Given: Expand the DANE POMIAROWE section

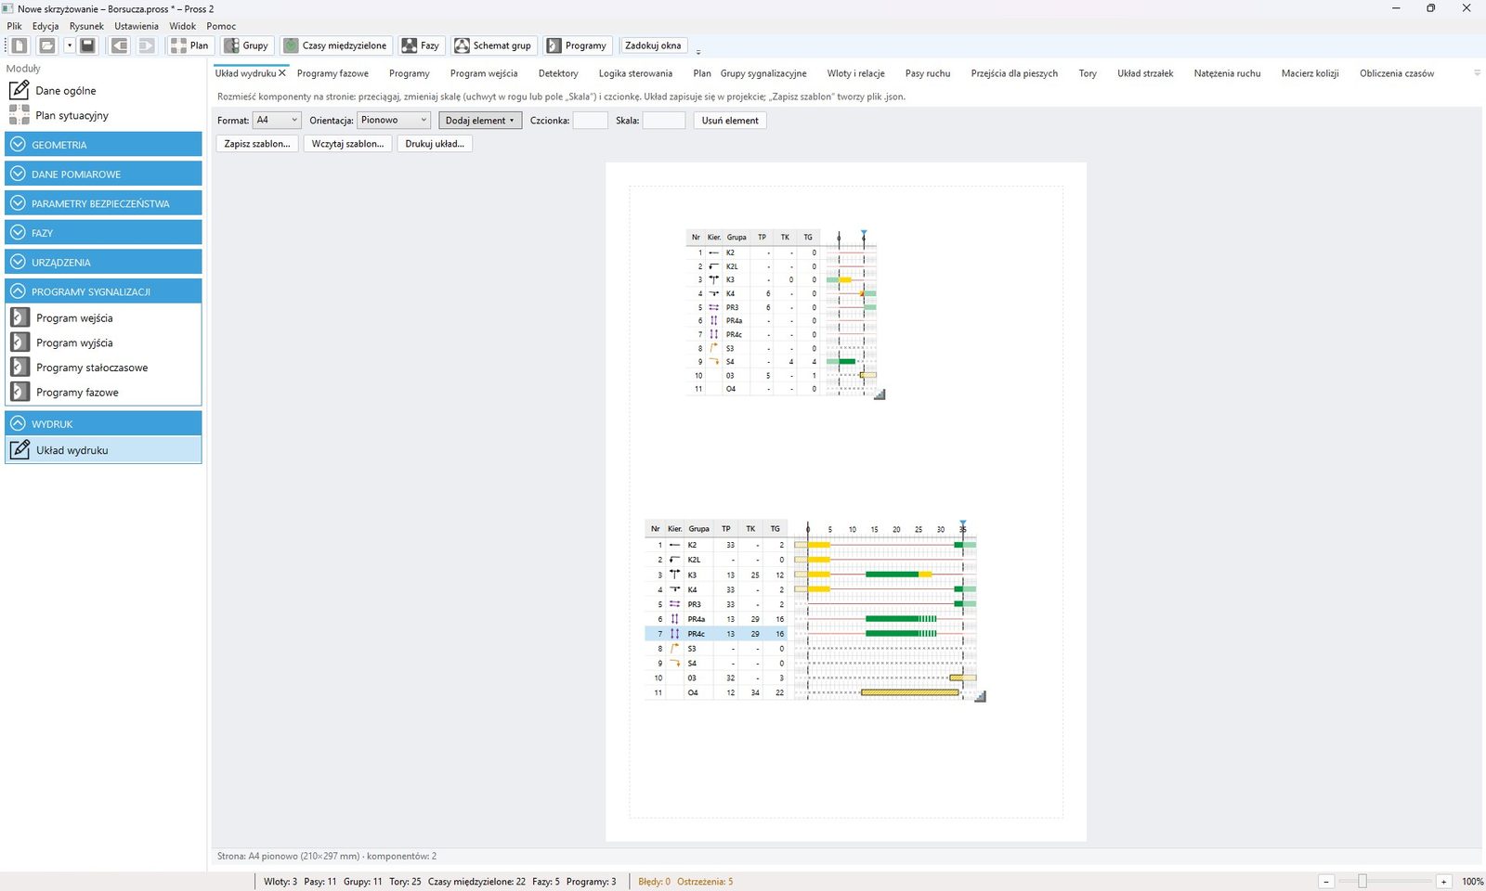Looking at the screenshot, I should pyautogui.click(x=103, y=174).
